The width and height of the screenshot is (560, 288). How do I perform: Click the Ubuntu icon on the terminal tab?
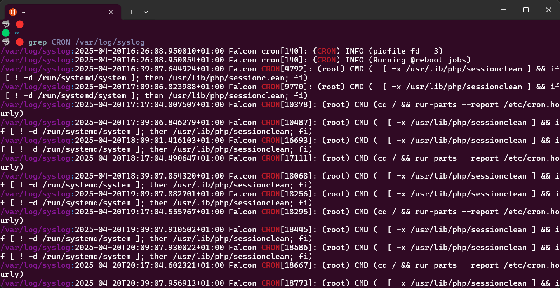point(13,12)
